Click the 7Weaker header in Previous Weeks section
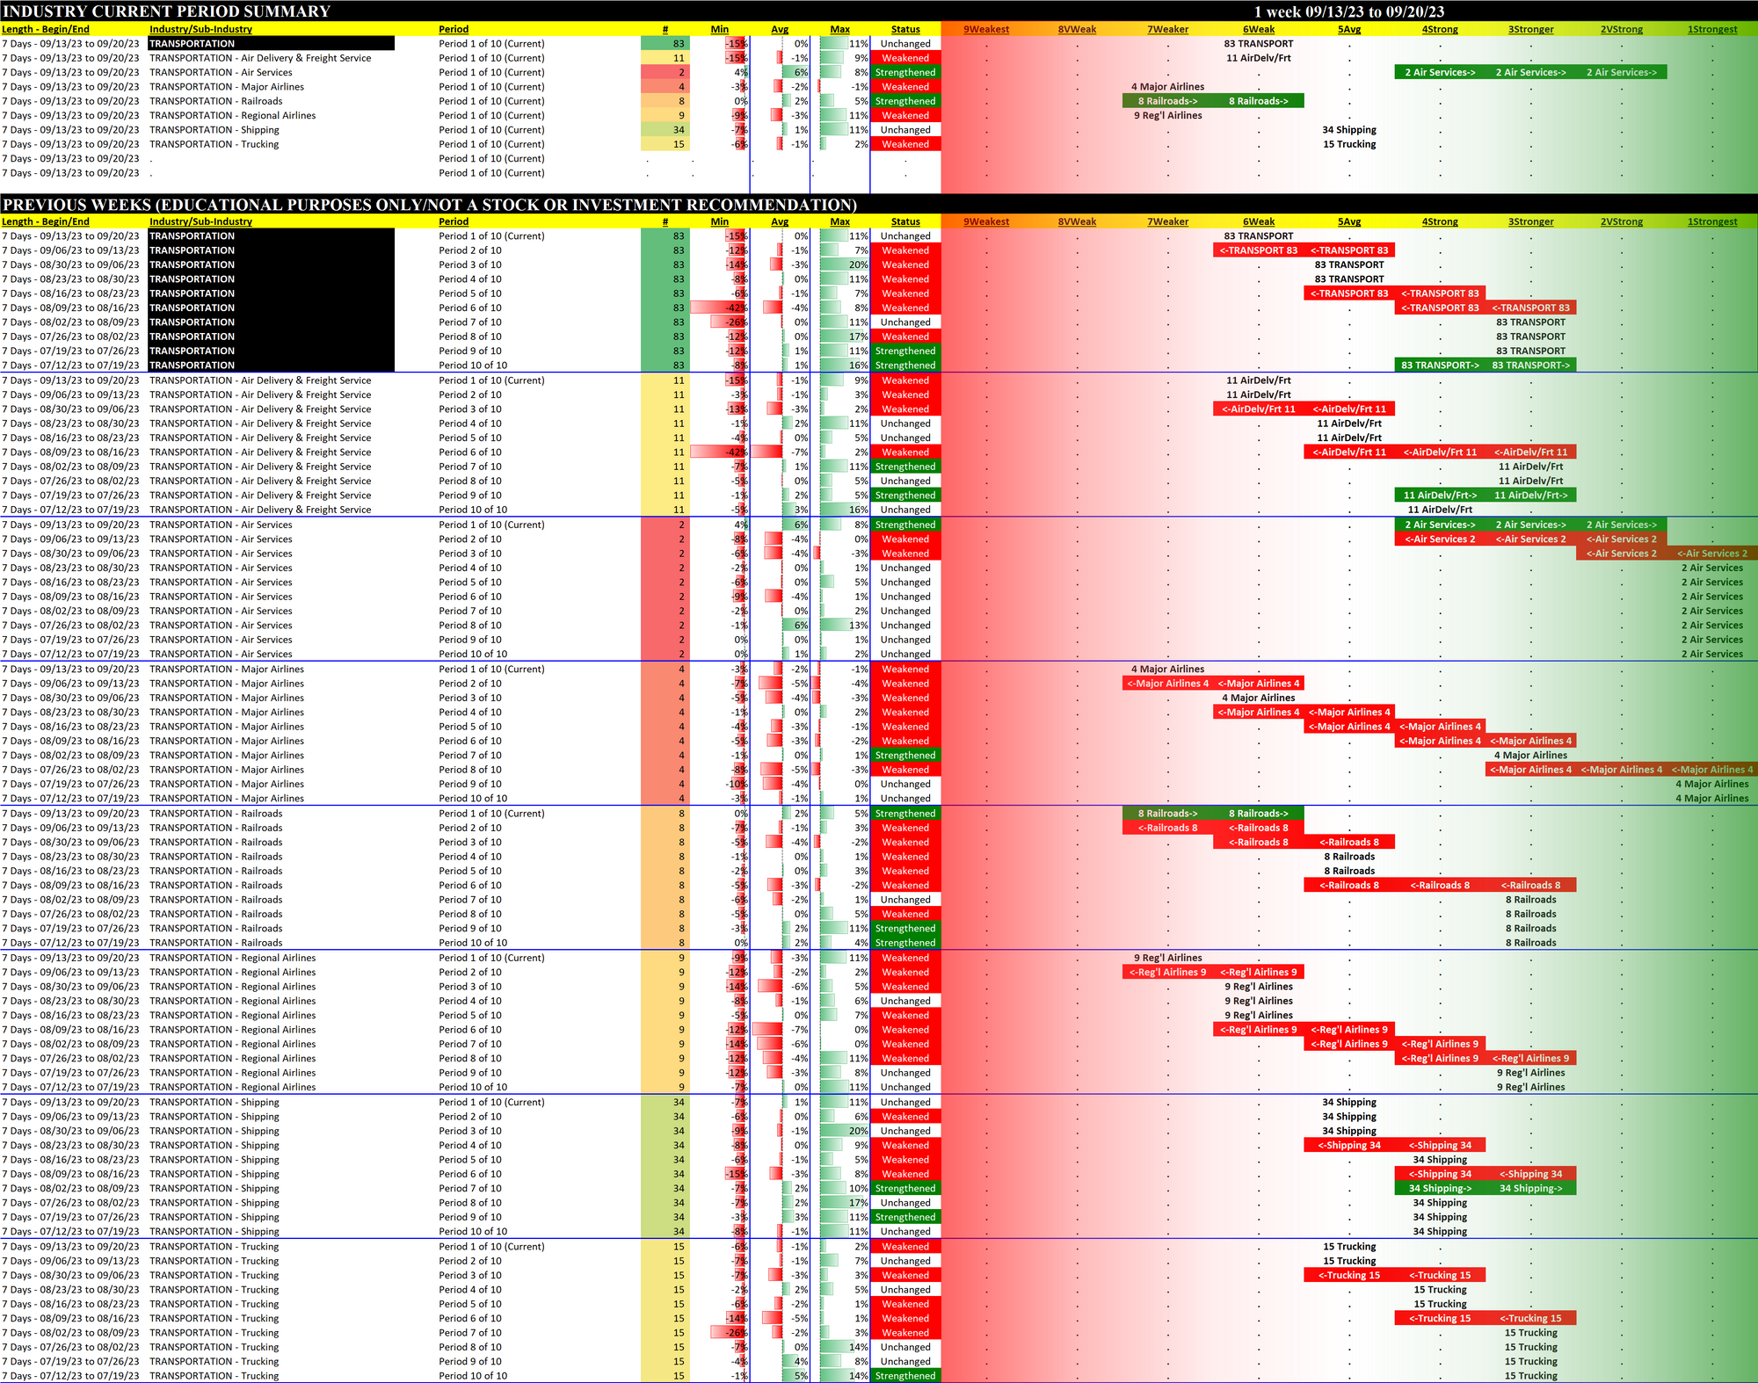This screenshot has height=1383, width=1758. pos(1167,221)
